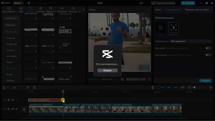215x121 pixels.
Task: Select the pointer selection tool
Action: point(4,87)
